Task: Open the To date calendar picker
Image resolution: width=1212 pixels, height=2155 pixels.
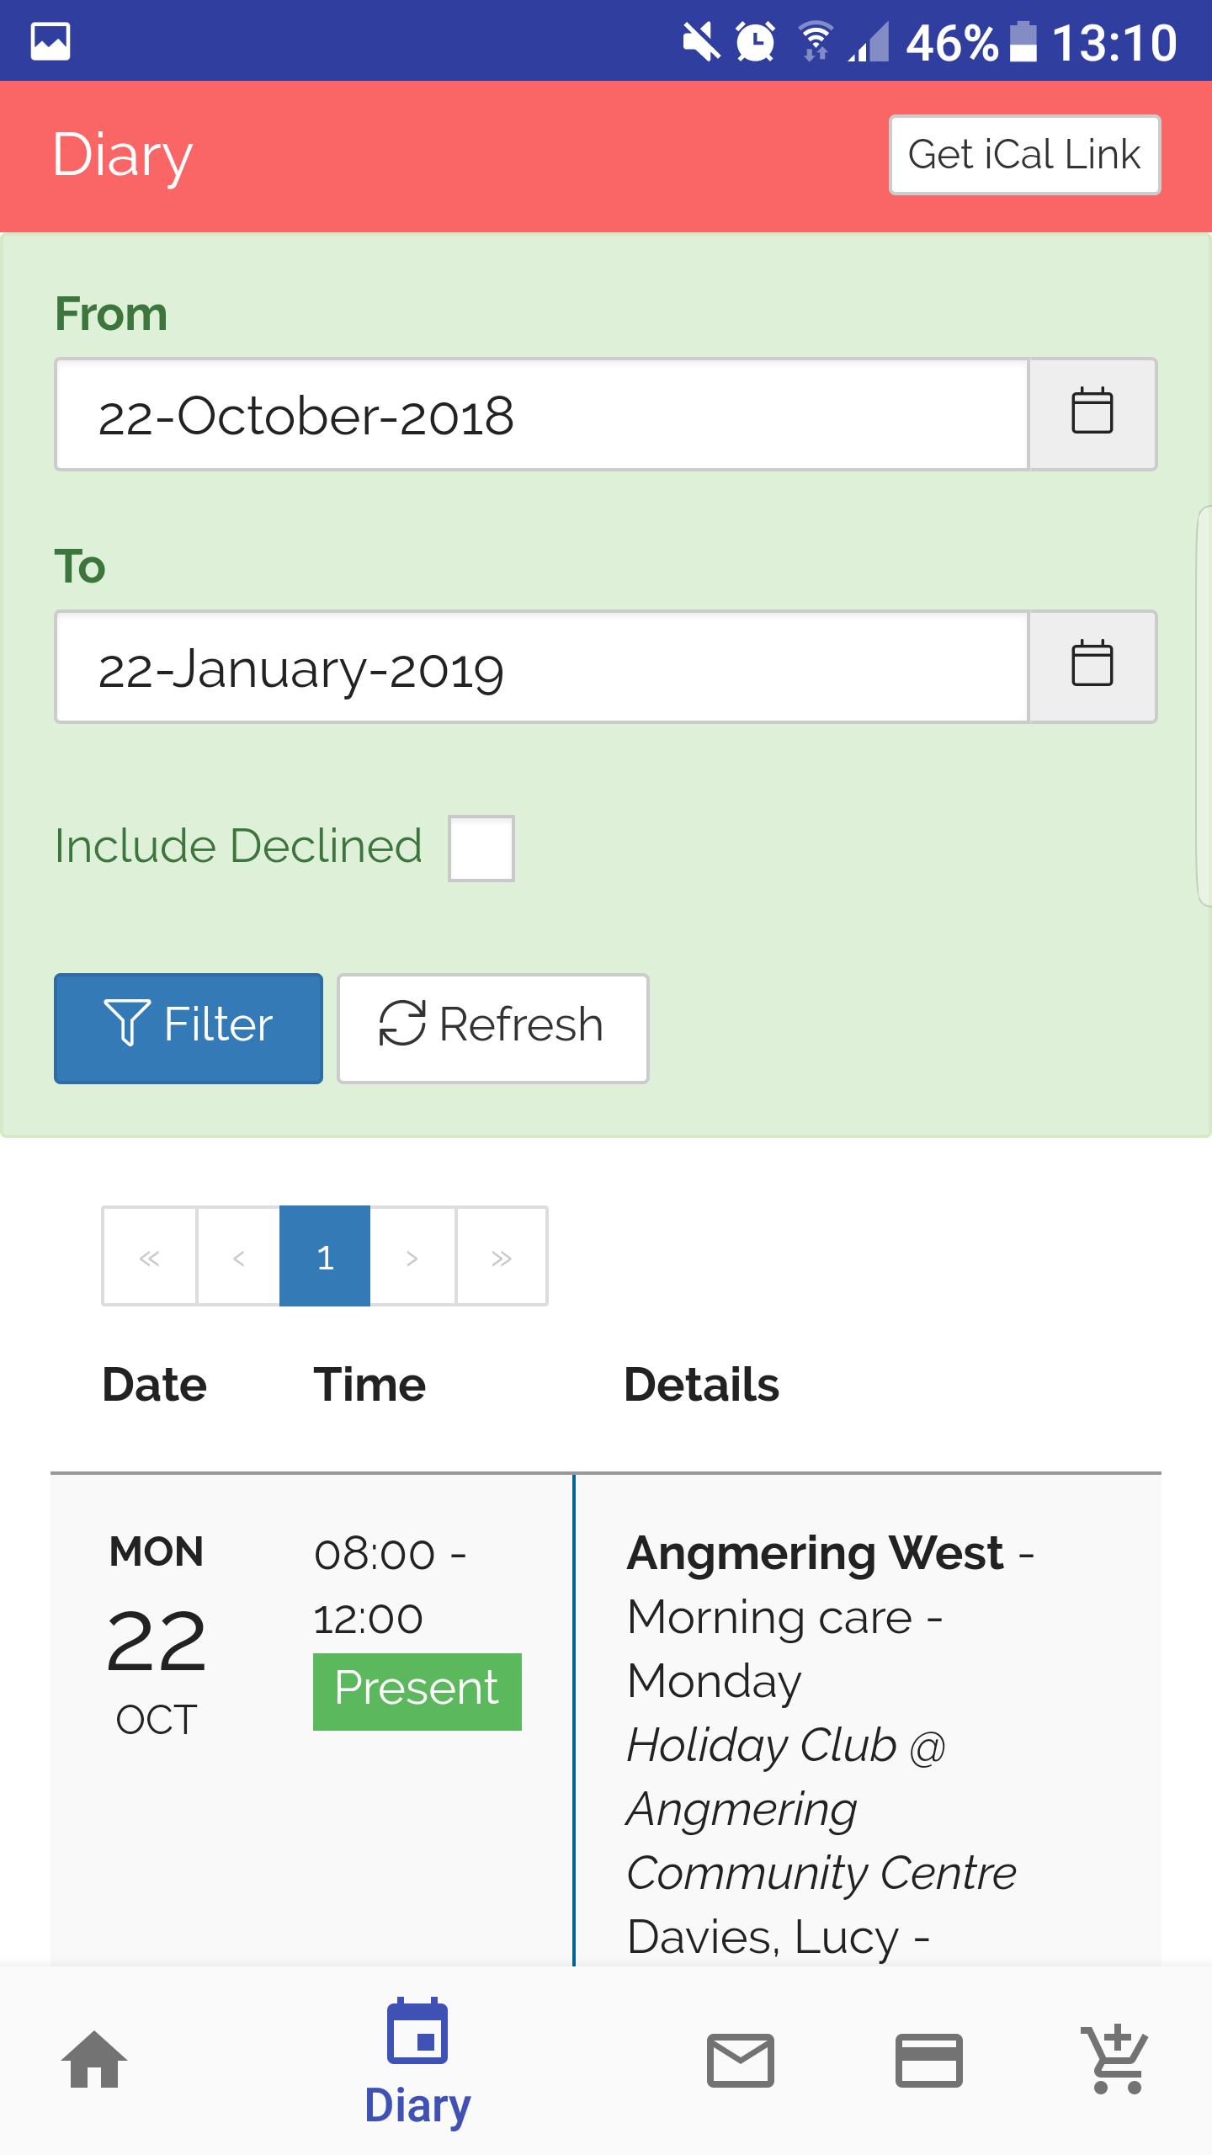Action: point(1092,667)
